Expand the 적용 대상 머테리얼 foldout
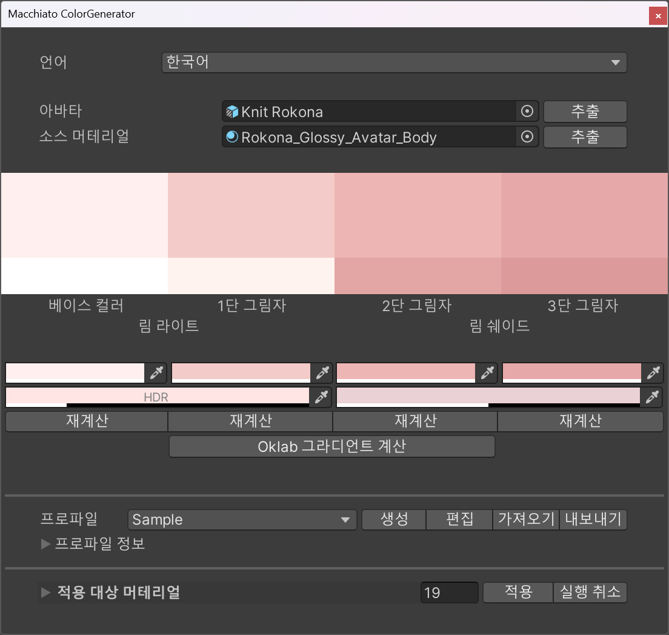Viewport: 669px width, 635px height. click(x=45, y=593)
